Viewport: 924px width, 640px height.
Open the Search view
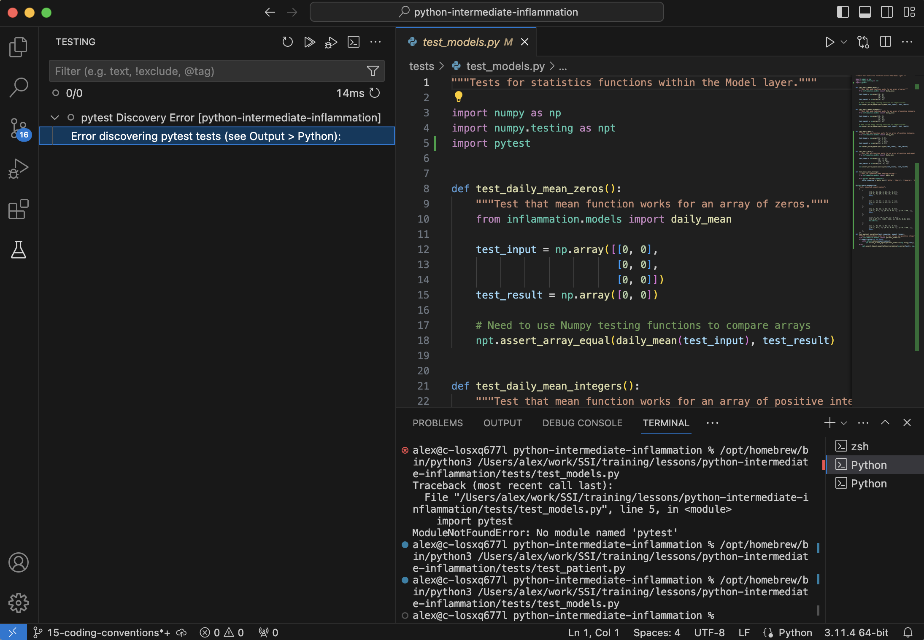click(19, 87)
